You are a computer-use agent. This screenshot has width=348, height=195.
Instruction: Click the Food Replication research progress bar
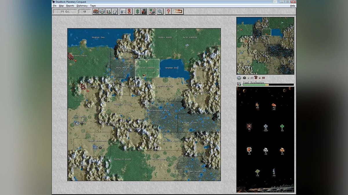point(268,85)
